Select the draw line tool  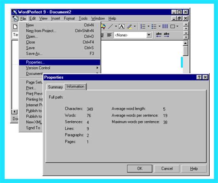click(x=110, y=26)
